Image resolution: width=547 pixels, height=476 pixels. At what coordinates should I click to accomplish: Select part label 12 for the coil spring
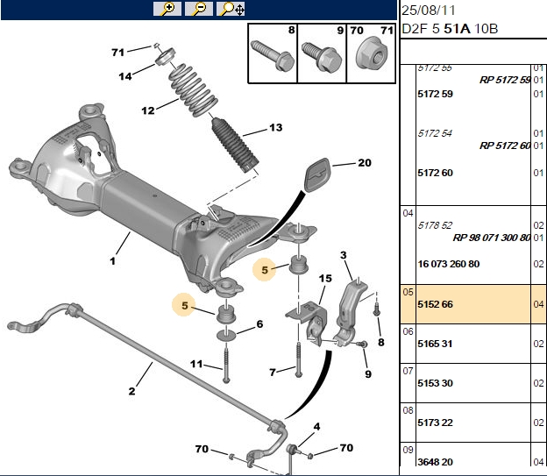coord(148,110)
